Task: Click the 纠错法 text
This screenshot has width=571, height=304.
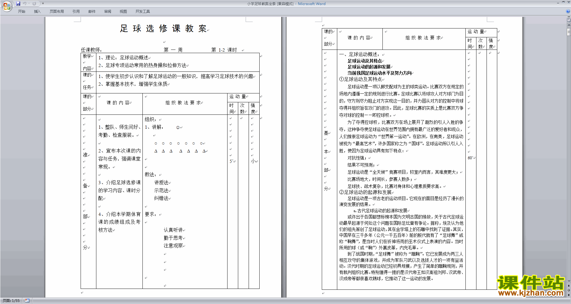Action: [161, 198]
